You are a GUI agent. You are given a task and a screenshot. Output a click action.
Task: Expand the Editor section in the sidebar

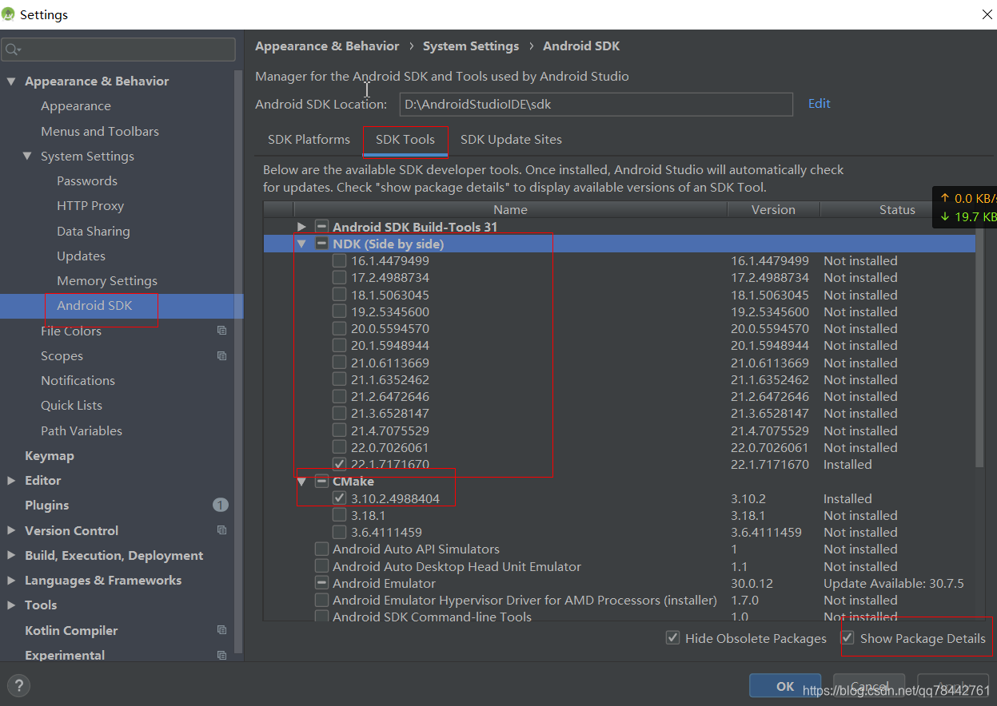click(x=11, y=480)
